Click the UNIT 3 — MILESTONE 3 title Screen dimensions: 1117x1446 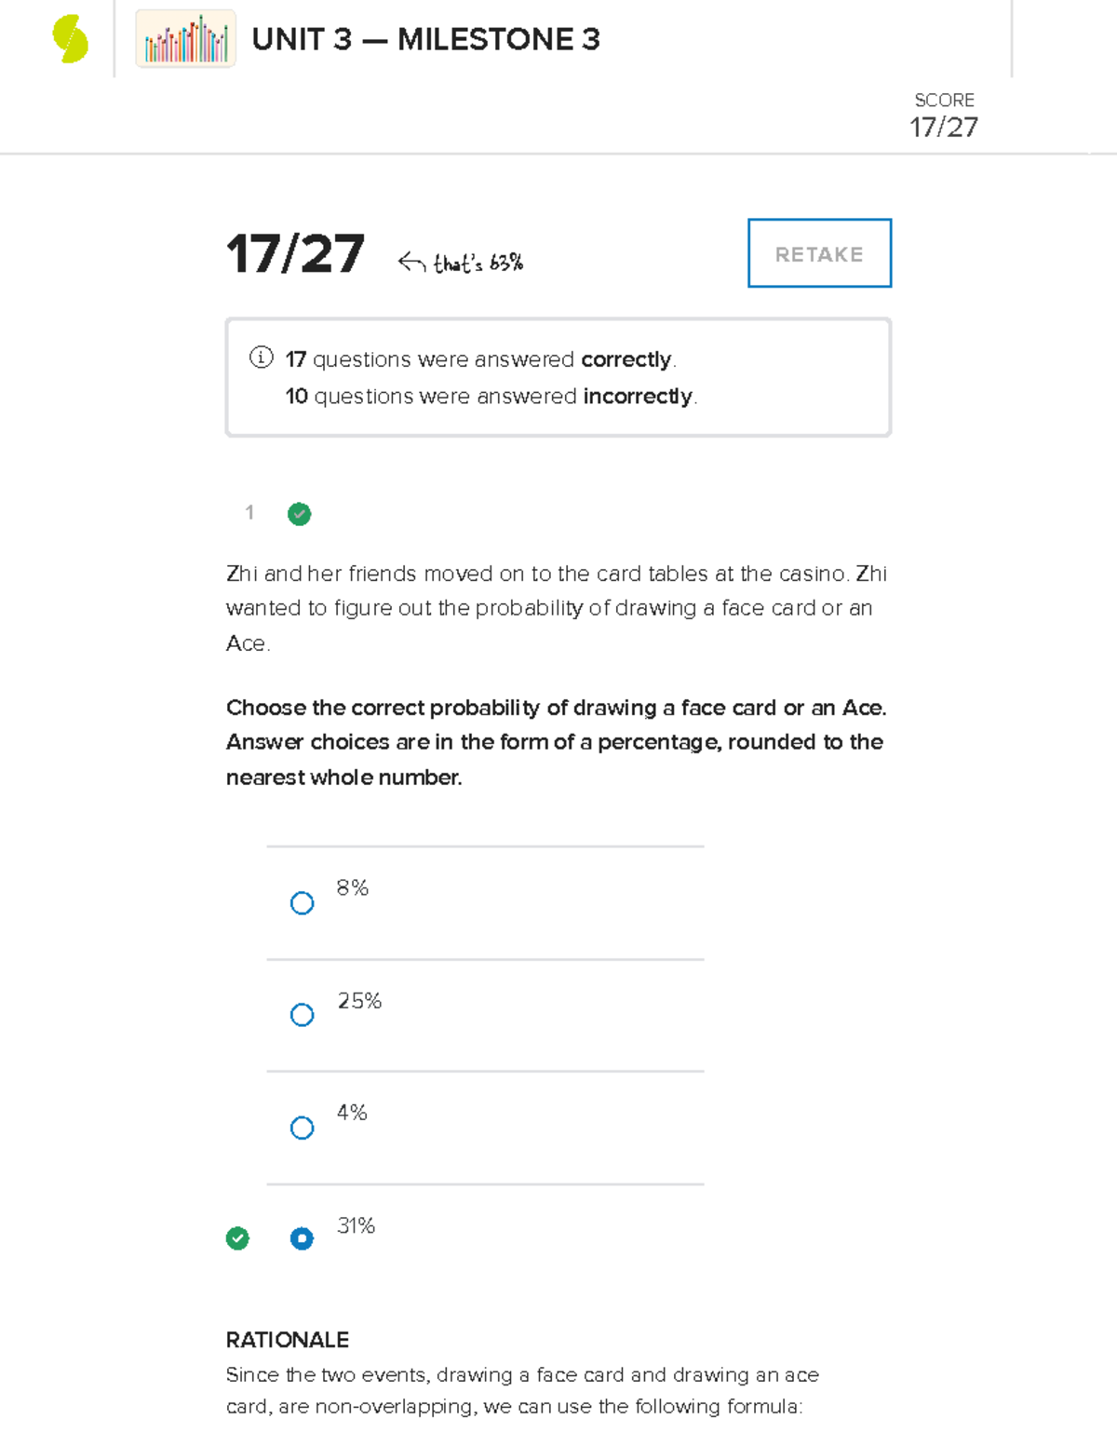coord(425,40)
